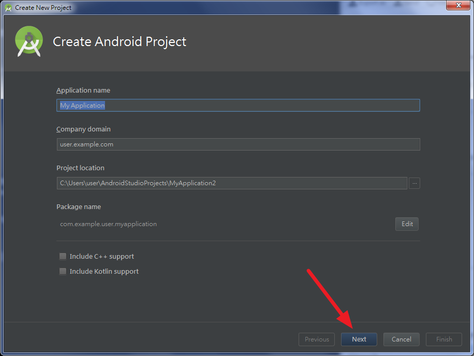Close the Create New Project window
474x356 pixels.
coord(458,5)
